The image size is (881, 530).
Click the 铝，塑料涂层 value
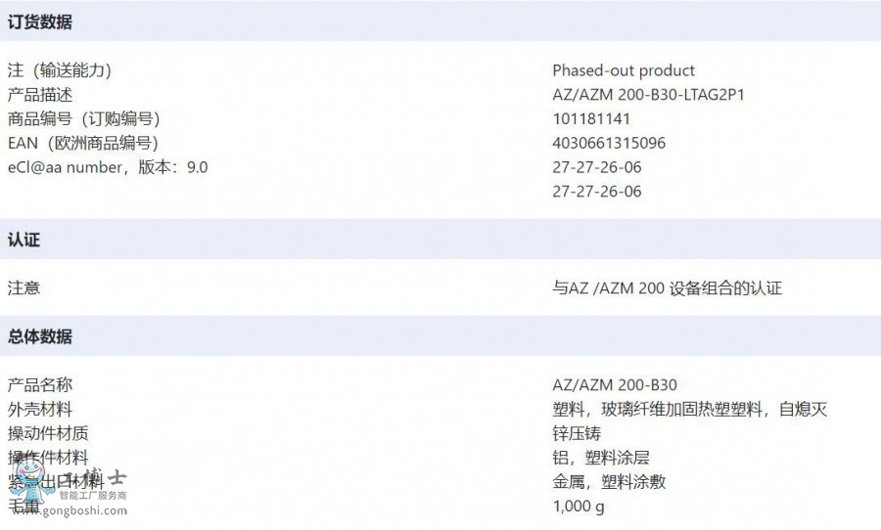[600, 458]
